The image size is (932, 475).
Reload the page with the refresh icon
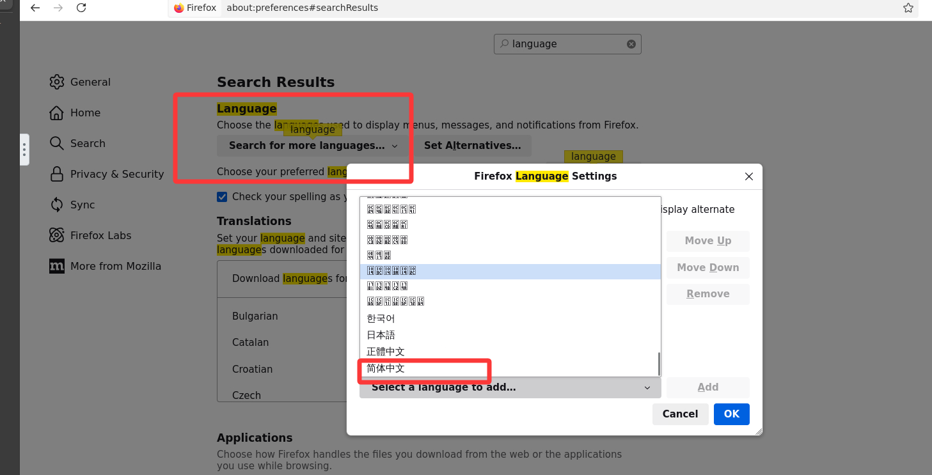81,8
